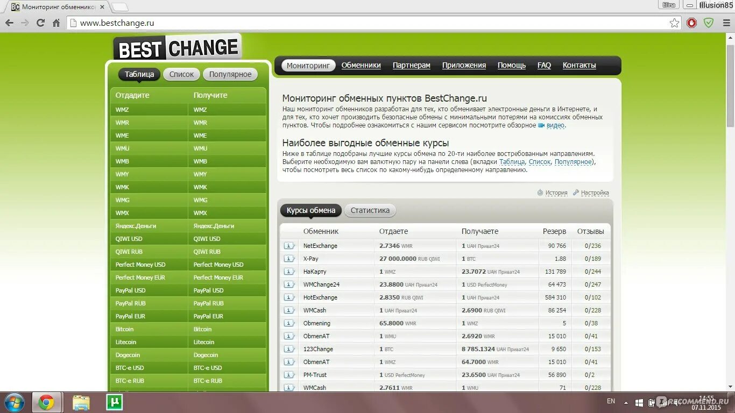Click the Резерв column header

[554, 231]
